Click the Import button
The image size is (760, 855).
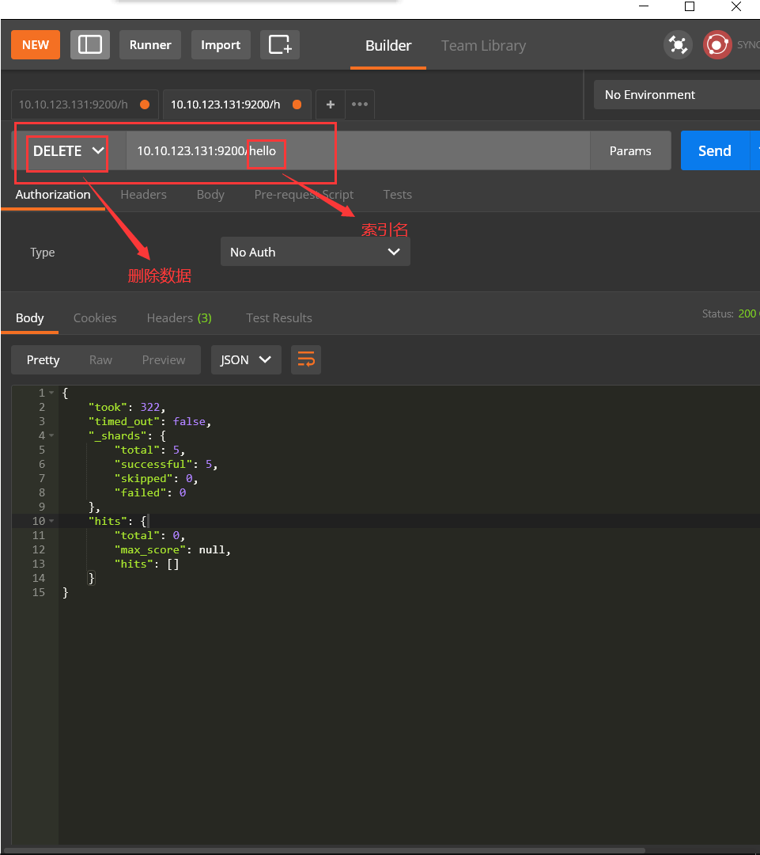(221, 44)
